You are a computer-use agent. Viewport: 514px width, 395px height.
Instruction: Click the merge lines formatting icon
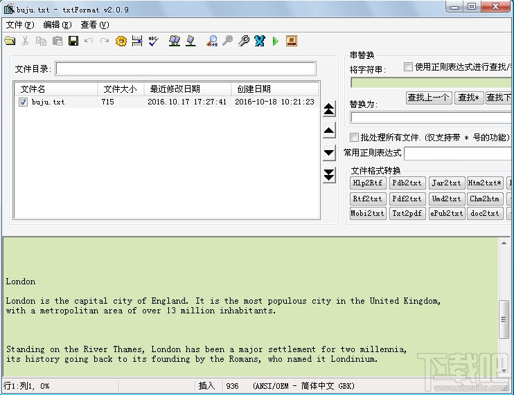click(137, 41)
